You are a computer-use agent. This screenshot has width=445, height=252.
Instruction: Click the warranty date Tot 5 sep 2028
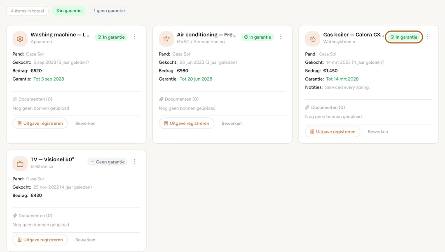tap(49, 79)
